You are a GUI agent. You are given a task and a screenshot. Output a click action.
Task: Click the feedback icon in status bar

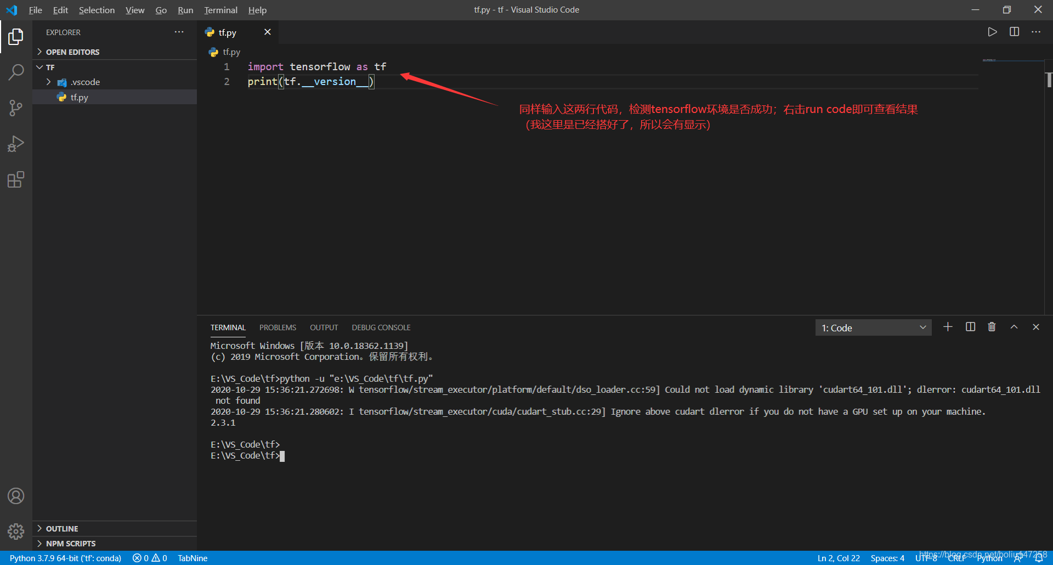(x=1018, y=558)
